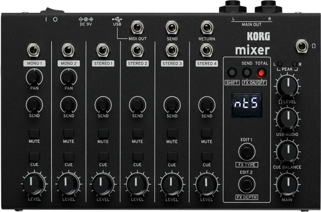Click the MAIN volume knob

coord(287,184)
